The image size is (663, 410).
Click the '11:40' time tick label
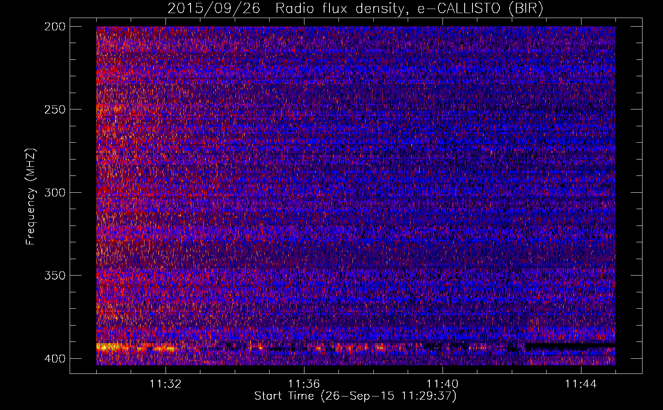443,384
